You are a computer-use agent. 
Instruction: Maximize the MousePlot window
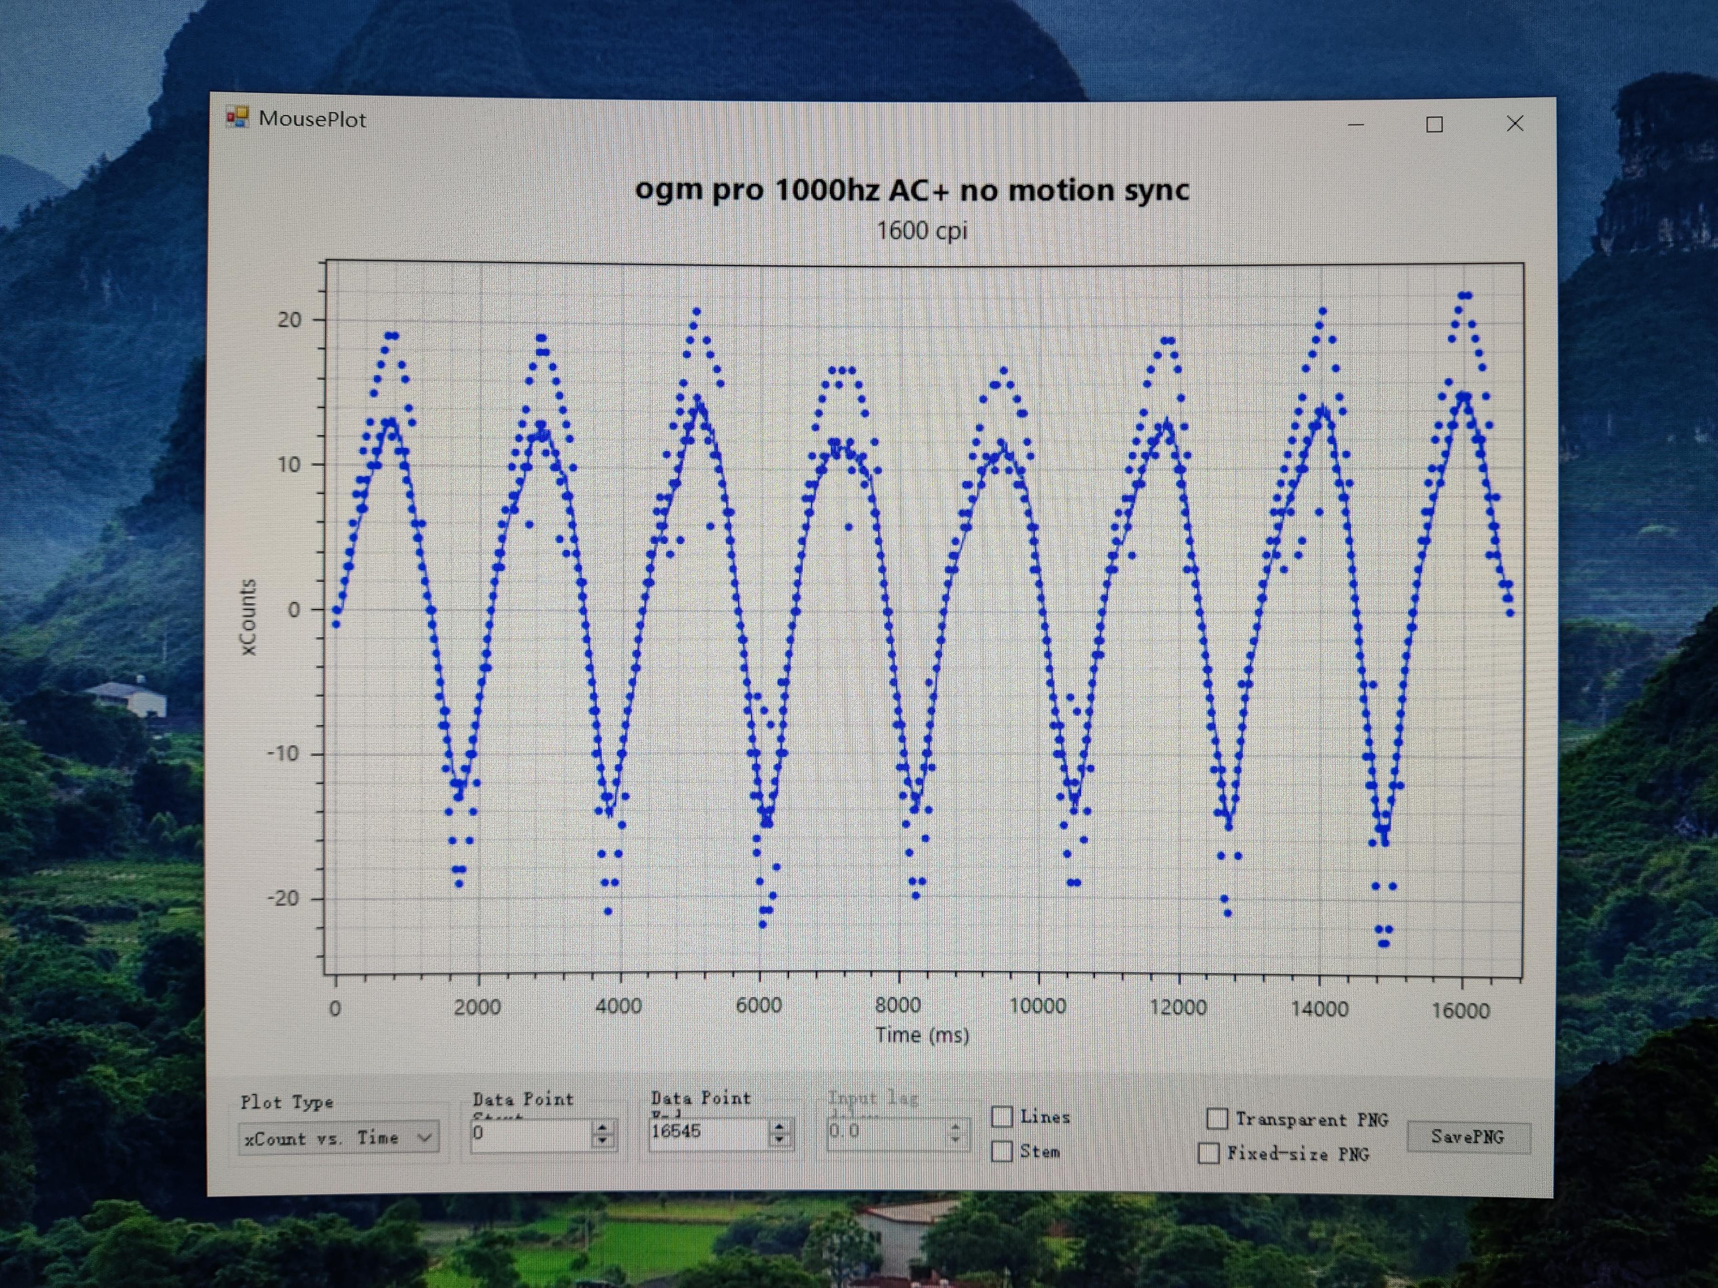tap(1435, 124)
